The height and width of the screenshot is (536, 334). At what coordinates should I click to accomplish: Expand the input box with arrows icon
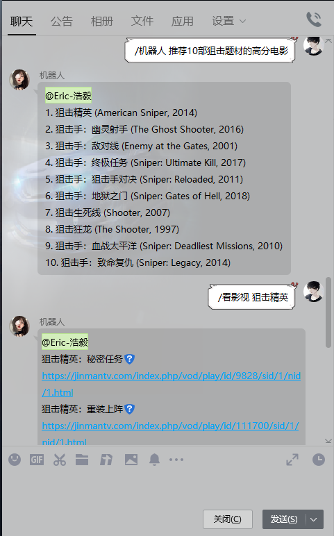[292, 460]
